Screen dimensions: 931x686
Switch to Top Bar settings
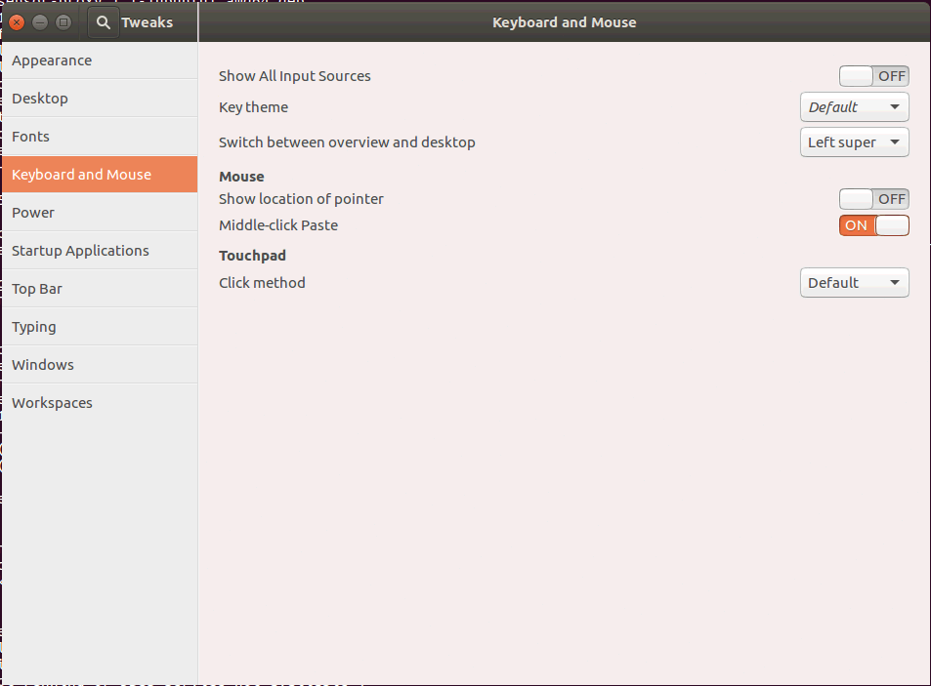(37, 289)
